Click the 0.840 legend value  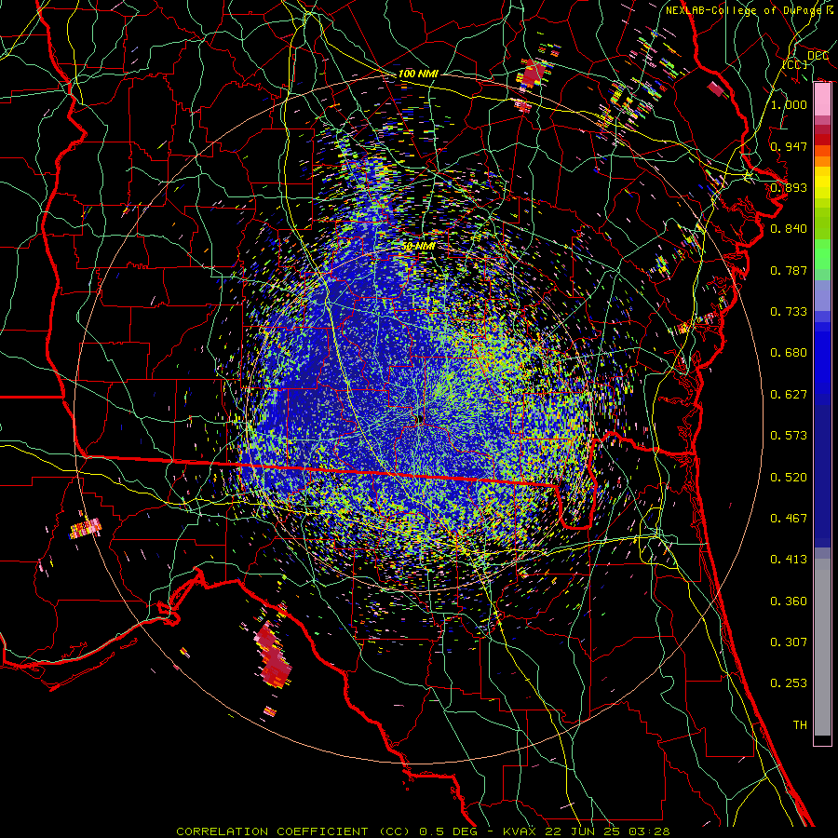click(789, 229)
